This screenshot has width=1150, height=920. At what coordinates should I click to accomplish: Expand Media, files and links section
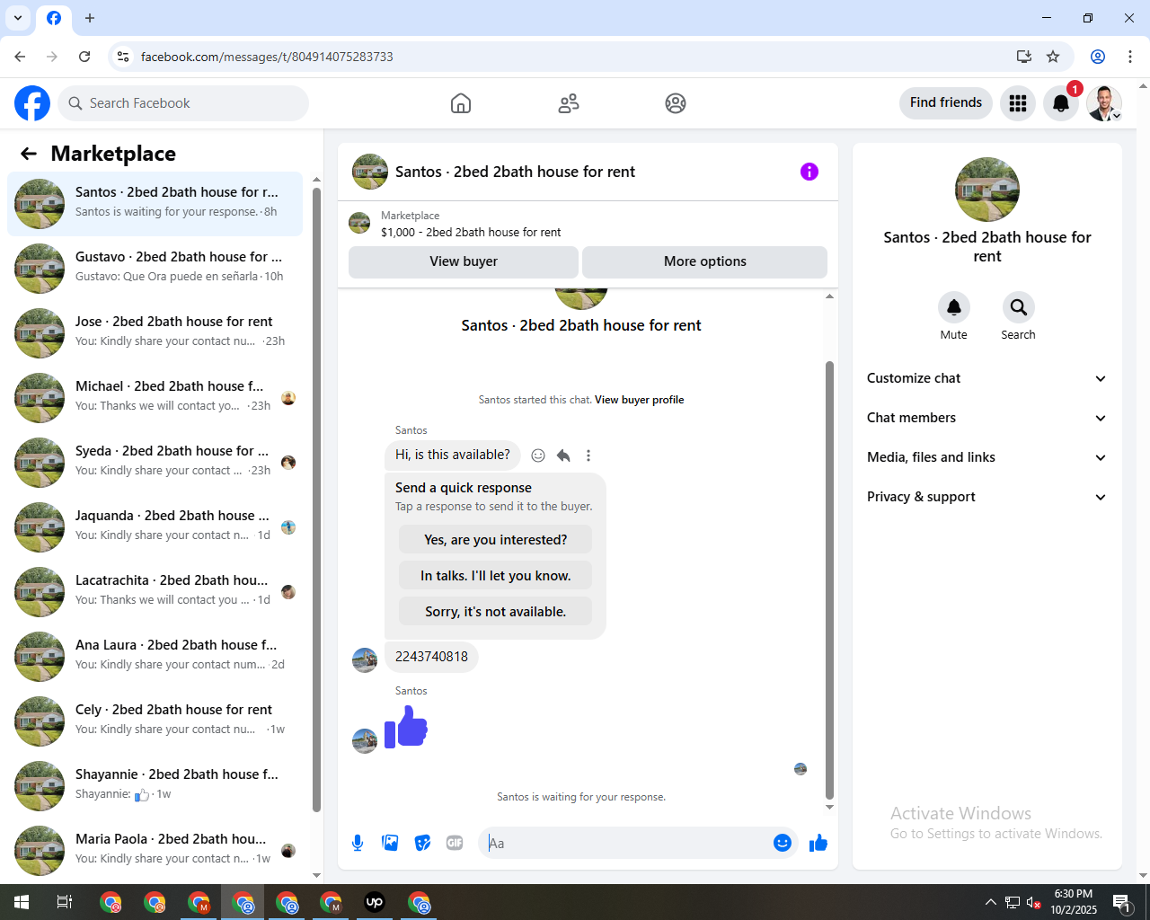987,457
